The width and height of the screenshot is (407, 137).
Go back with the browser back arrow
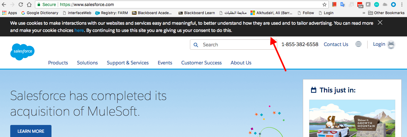pyautogui.click(x=4, y=5)
